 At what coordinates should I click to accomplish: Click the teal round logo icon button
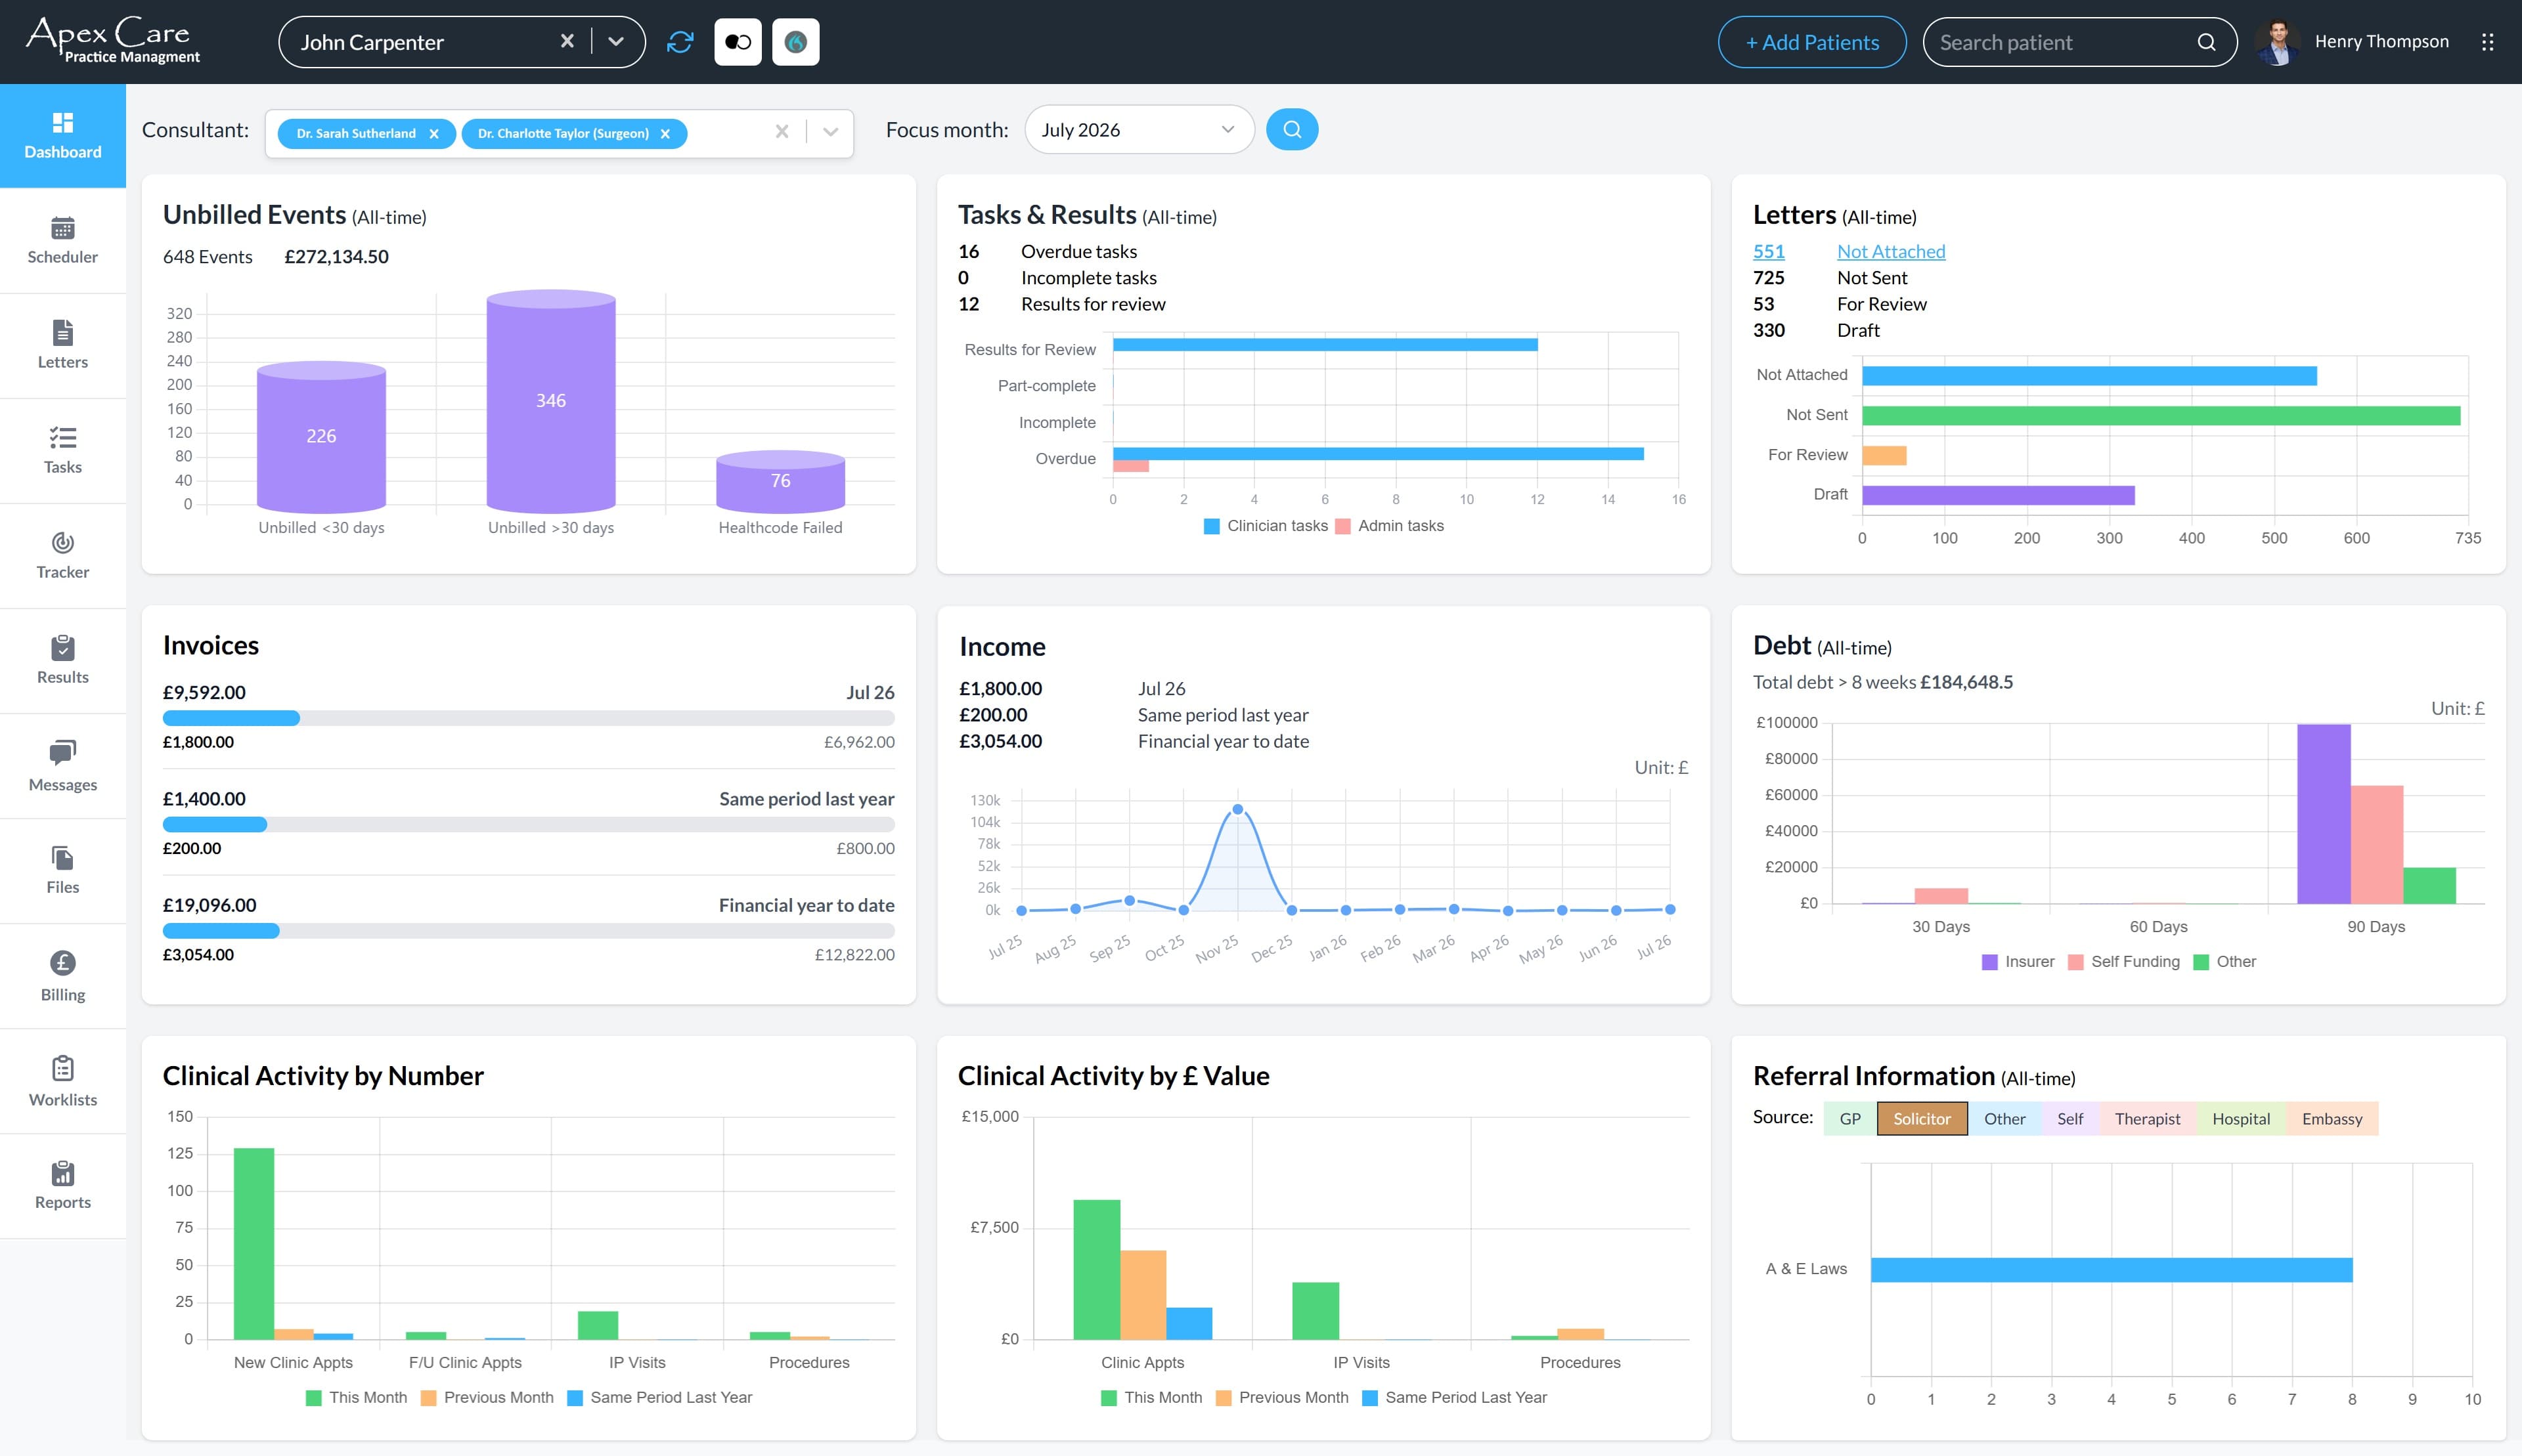pyautogui.click(x=796, y=42)
